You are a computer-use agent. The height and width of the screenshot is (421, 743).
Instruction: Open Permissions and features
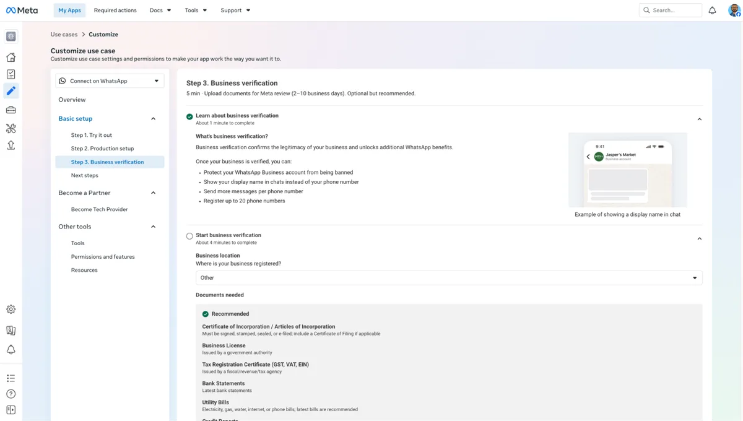(103, 257)
